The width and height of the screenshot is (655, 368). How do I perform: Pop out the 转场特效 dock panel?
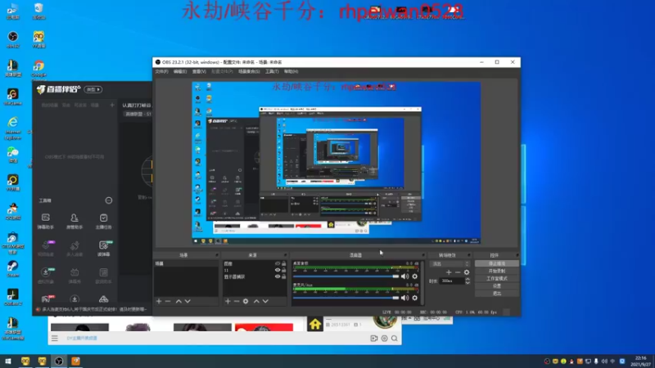[x=468, y=255]
